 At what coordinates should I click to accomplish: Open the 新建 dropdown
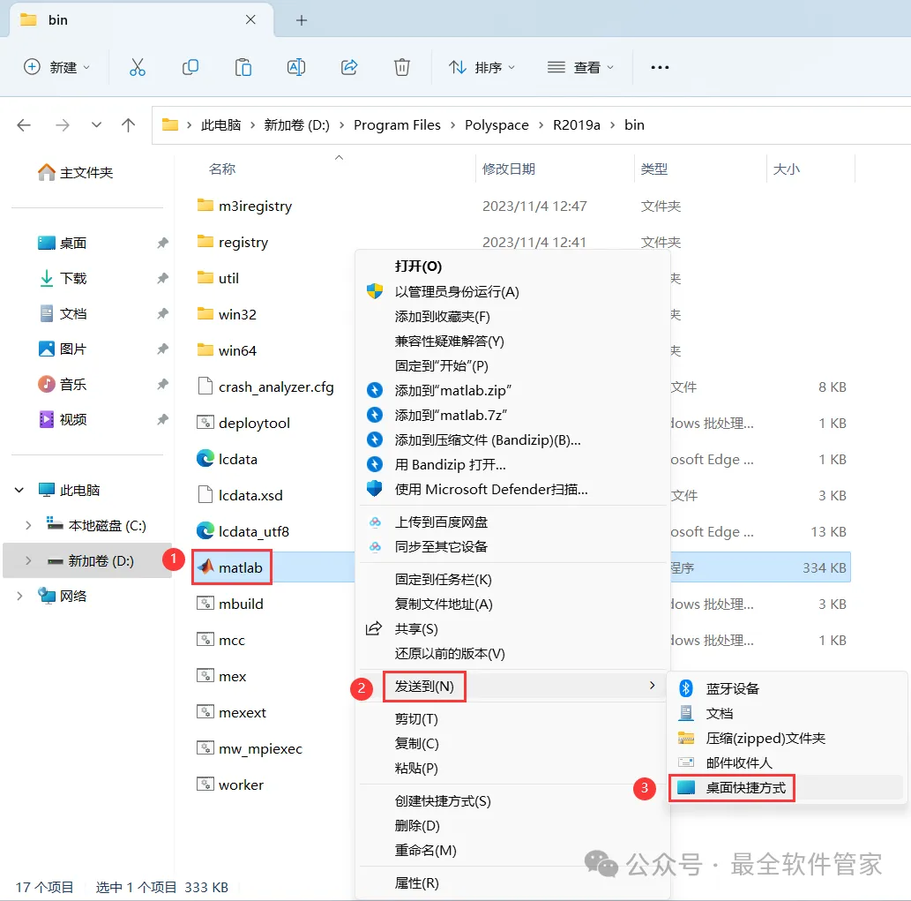pyautogui.click(x=57, y=67)
